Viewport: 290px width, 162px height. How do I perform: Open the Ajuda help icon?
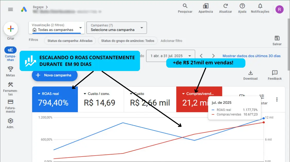point(242,6)
